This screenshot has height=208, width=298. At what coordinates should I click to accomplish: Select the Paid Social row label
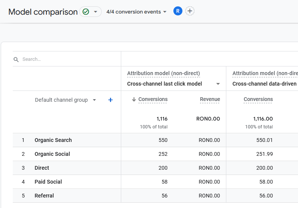click(x=48, y=182)
